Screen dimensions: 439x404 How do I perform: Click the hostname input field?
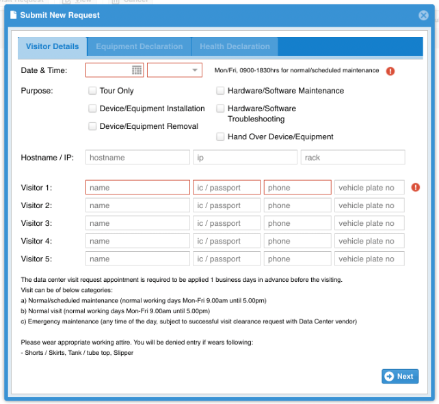pyautogui.click(x=137, y=157)
